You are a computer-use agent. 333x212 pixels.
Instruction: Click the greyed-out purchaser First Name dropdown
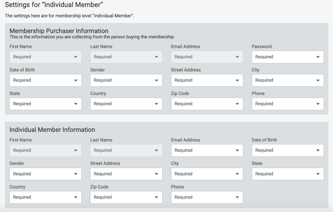(46, 57)
